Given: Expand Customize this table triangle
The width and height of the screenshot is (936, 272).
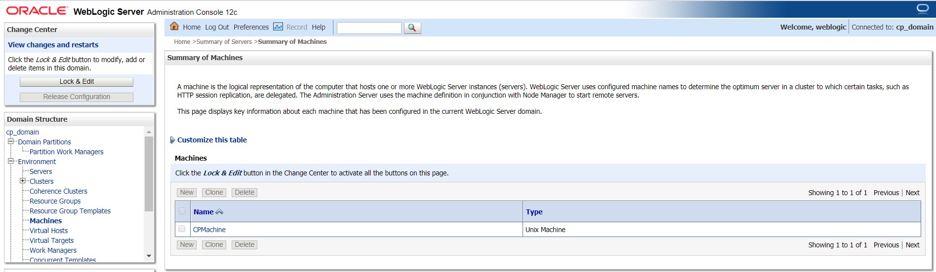Looking at the screenshot, I should 172,140.
